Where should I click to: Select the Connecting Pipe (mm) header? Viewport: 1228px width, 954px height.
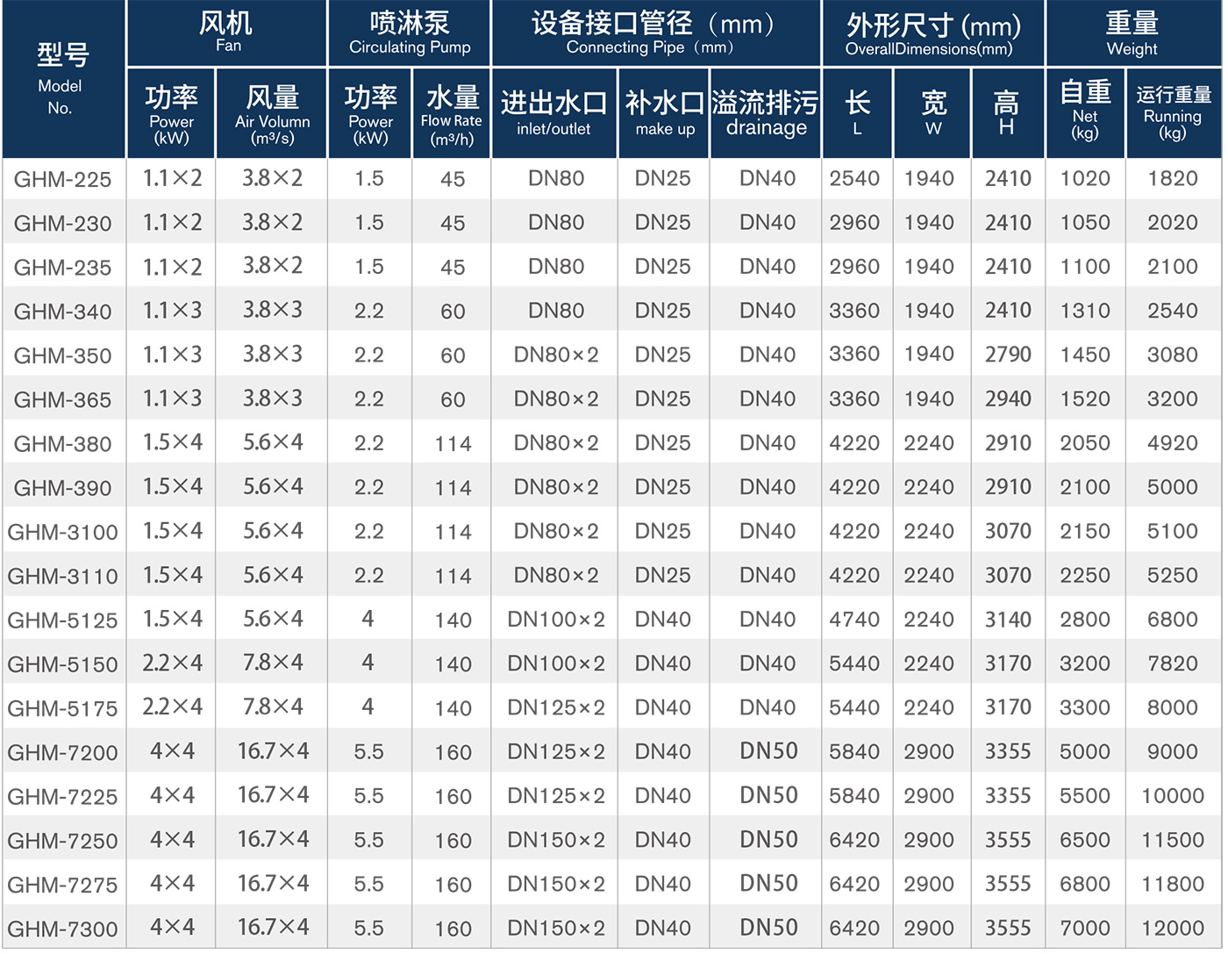pos(657,33)
